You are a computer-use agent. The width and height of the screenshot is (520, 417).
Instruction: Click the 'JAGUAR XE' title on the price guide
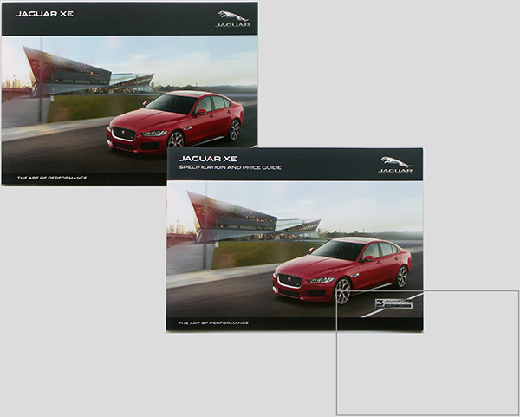(x=208, y=159)
